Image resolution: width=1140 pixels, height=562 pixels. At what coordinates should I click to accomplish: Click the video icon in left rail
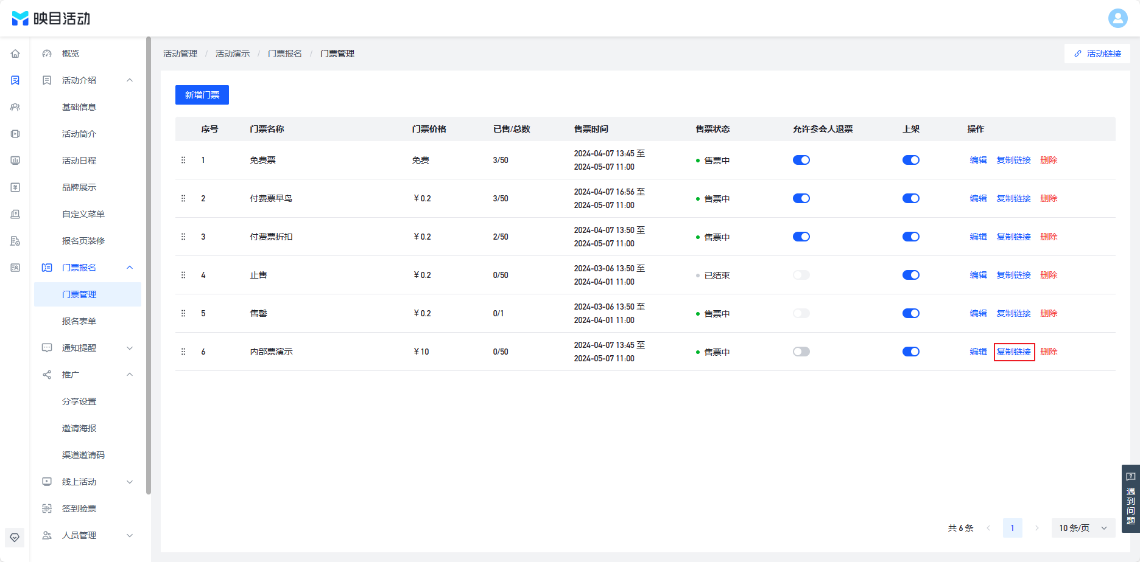click(x=15, y=134)
